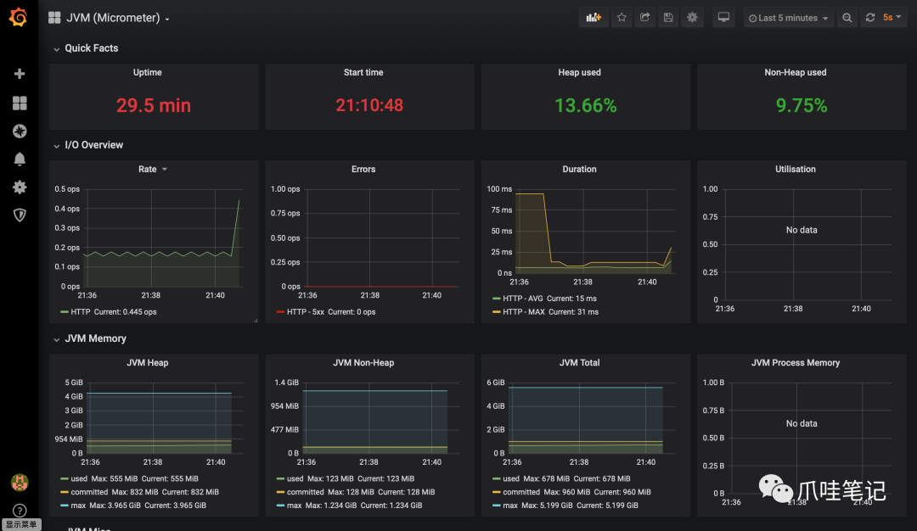The width and height of the screenshot is (917, 531).
Task: Click the 21:10:48 start time value
Action: [369, 105]
